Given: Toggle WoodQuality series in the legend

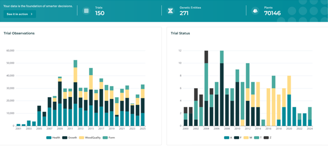Looking at the screenshot, I should pyautogui.click(x=90, y=138).
